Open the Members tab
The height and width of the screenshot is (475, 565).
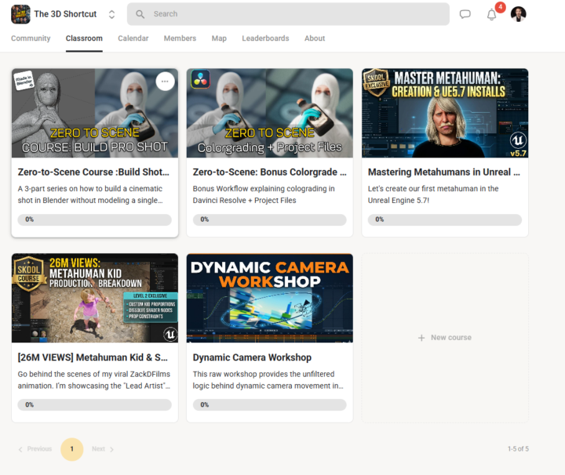(x=180, y=38)
